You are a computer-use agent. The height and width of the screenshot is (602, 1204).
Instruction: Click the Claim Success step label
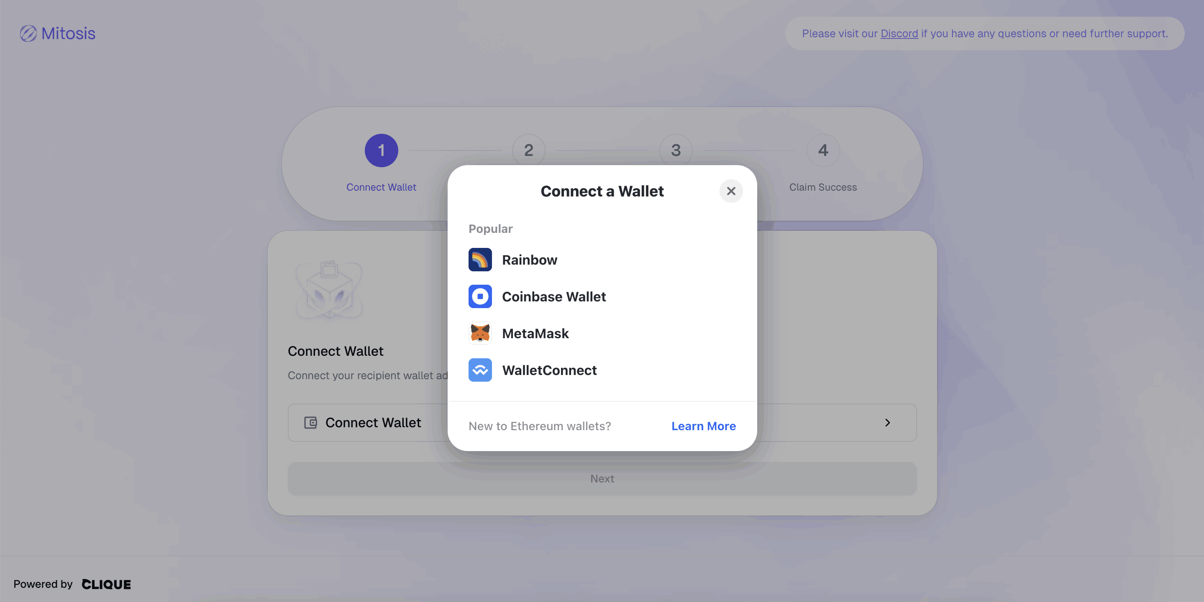(x=823, y=187)
